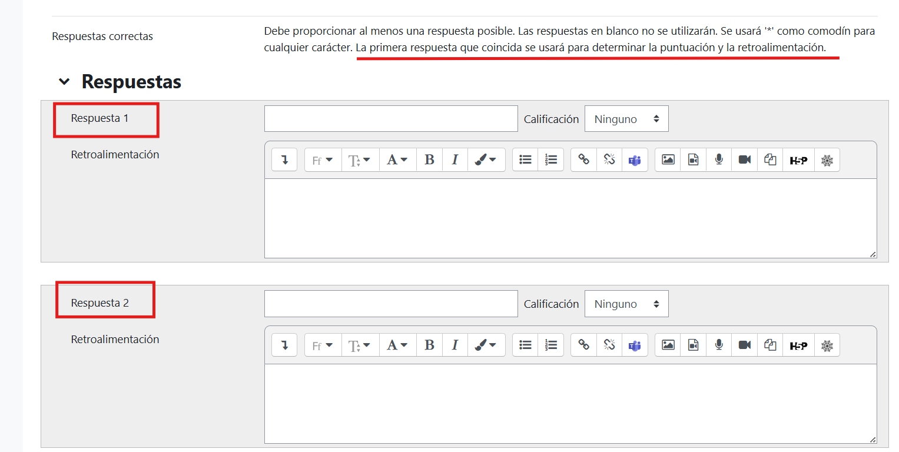The height and width of the screenshot is (452, 899).
Task: Click text 'Debe proporcionar al menos una respuesta'
Action: (366, 31)
